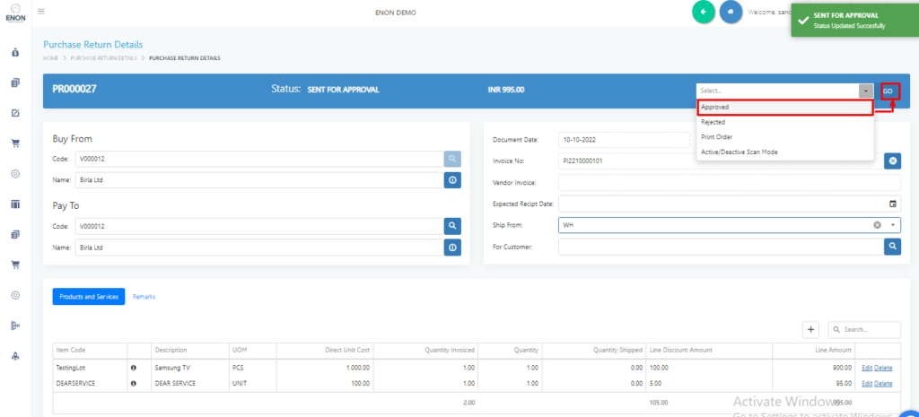Click the Invoice No field
919x417 pixels.
pyautogui.click(x=721, y=161)
